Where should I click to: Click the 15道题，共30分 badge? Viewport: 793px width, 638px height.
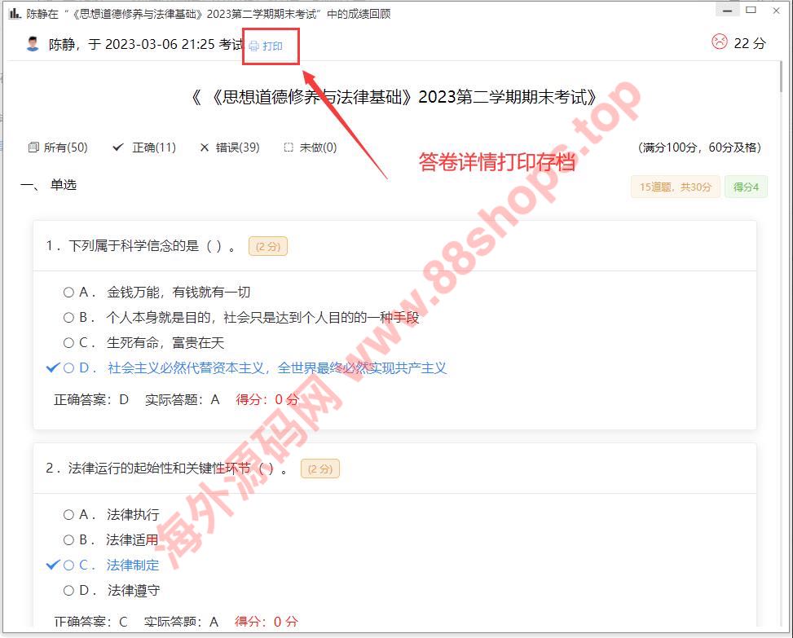(x=675, y=187)
